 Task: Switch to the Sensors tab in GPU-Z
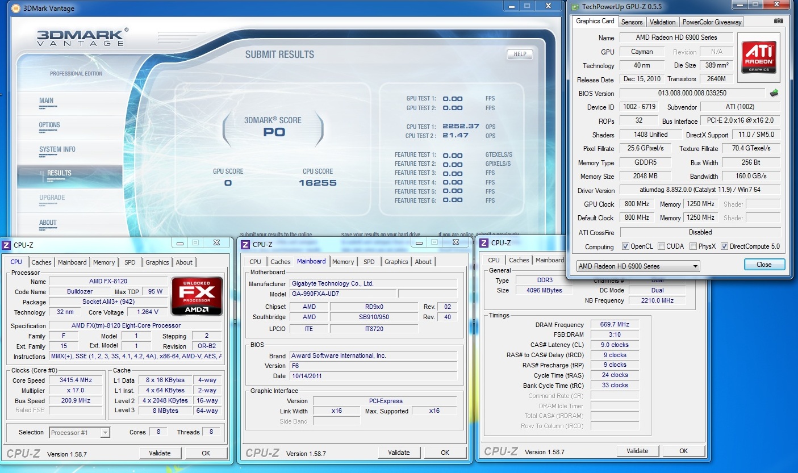(632, 22)
